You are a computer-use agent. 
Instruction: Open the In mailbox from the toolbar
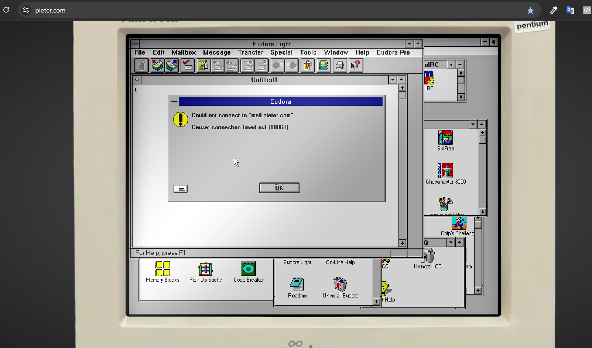[x=157, y=66]
